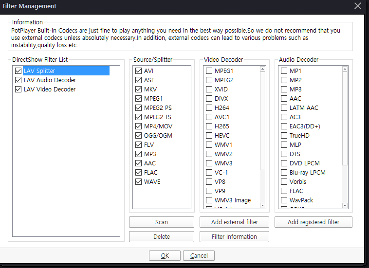Enable the TrueHD audio decoder
The image size is (369, 268).
[284, 136]
